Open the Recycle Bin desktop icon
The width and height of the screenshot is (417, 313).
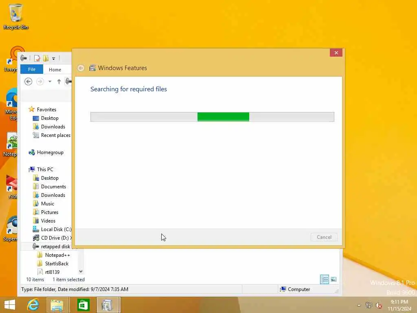pyautogui.click(x=15, y=16)
